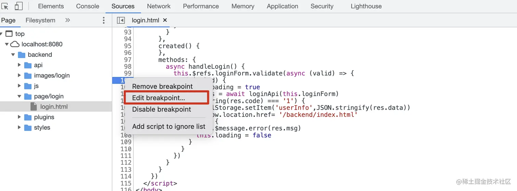Open the Network tab
This screenshot has height=191, width=517.
click(159, 6)
